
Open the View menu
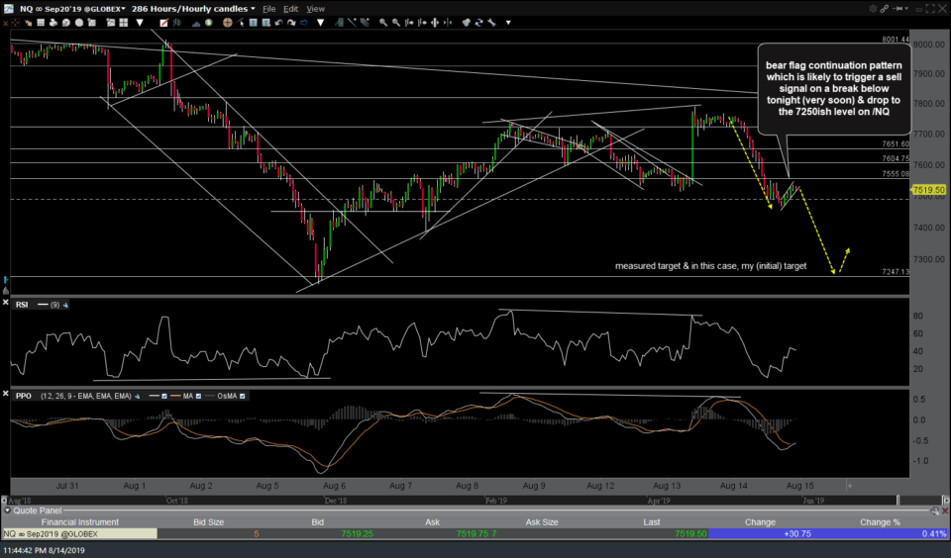pyautogui.click(x=315, y=9)
